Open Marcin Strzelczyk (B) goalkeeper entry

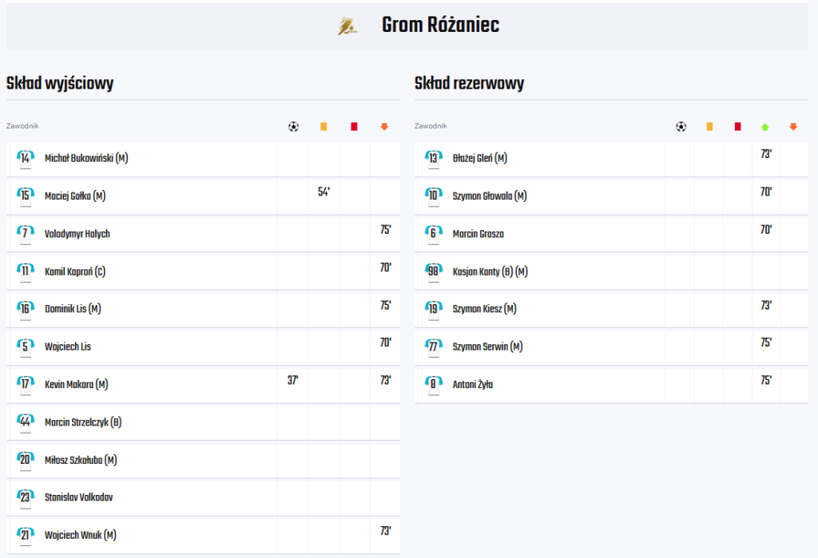click(x=83, y=422)
